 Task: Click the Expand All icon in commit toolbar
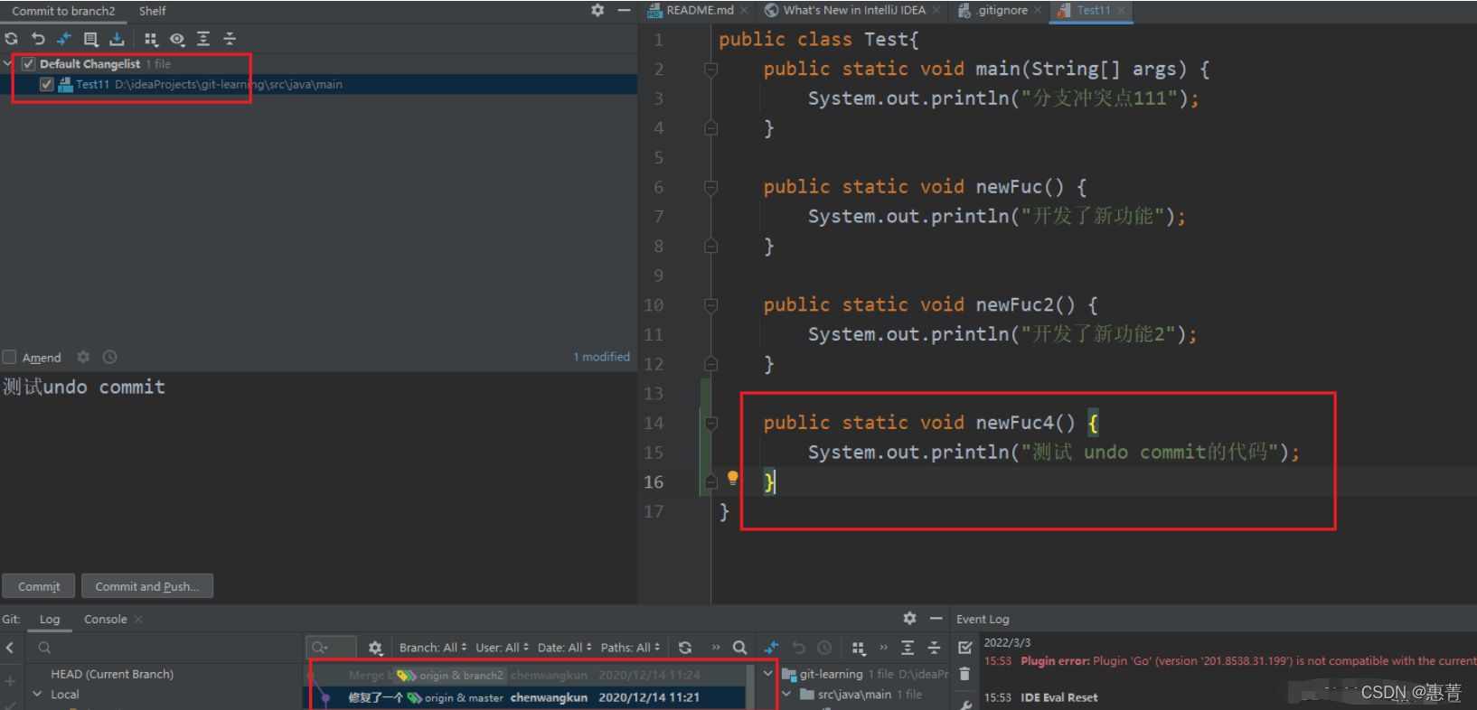[203, 39]
